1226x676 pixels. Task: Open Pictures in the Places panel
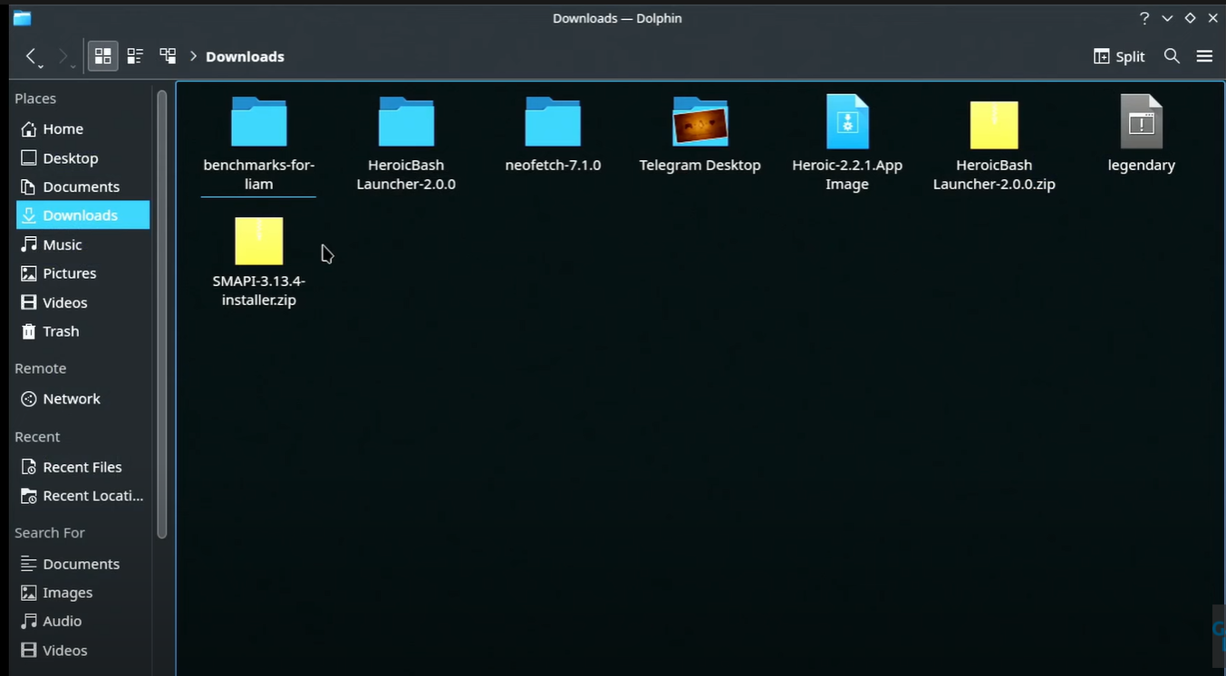point(82,273)
